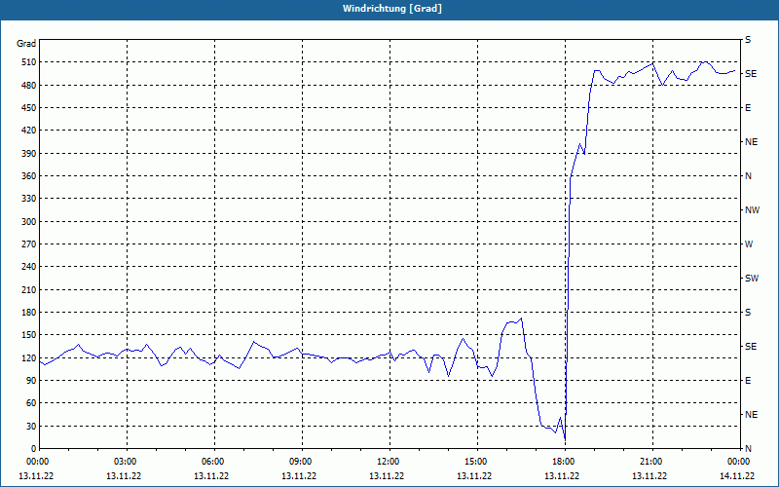Click the 13.11.22 date under 03:00
The width and height of the screenshot is (779, 487).
pyautogui.click(x=124, y=476)
